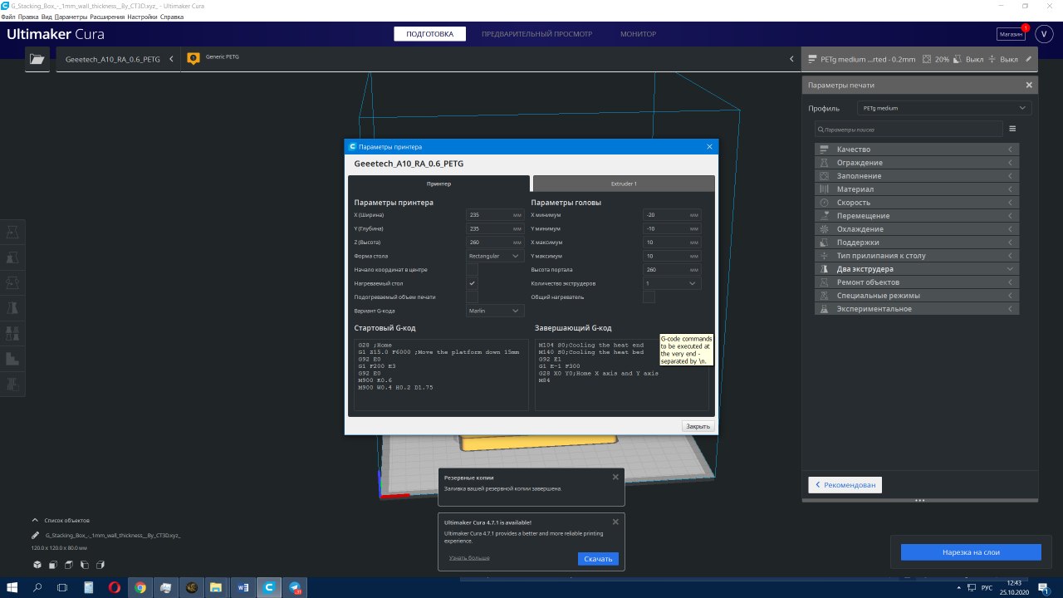Toggle heated bed checkbox
Image resolution: width=1063 pixels, height=598 pixels.
[472, 283]
